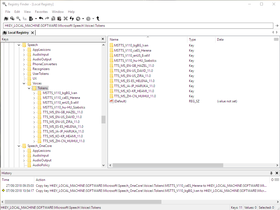Click the Export file icon
Screen dimensions: 280x210
[x=31, y=18]
